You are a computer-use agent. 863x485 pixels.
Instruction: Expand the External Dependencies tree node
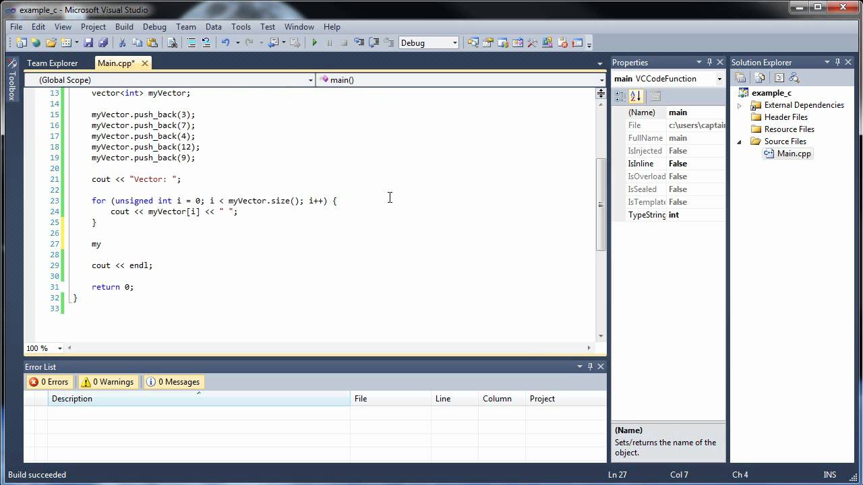[740, 106]
